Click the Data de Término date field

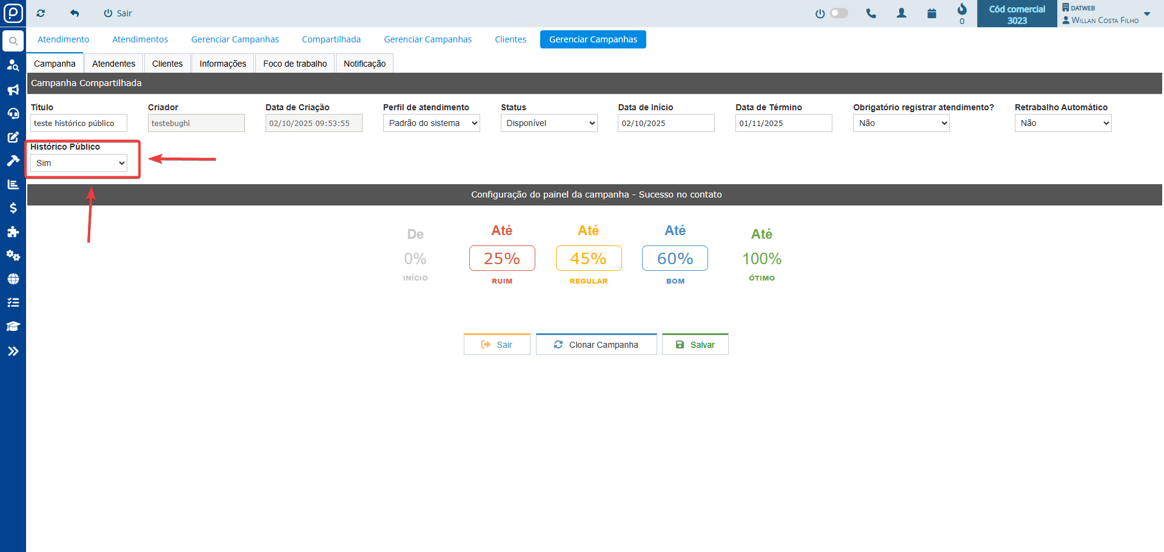pyautogui.click(x=783, y=123)
